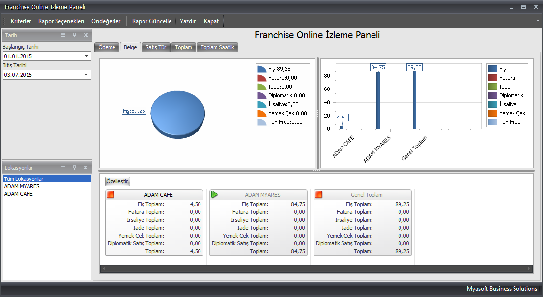
Task: Click the Özelleştir button
Action: tap(117, 181)
